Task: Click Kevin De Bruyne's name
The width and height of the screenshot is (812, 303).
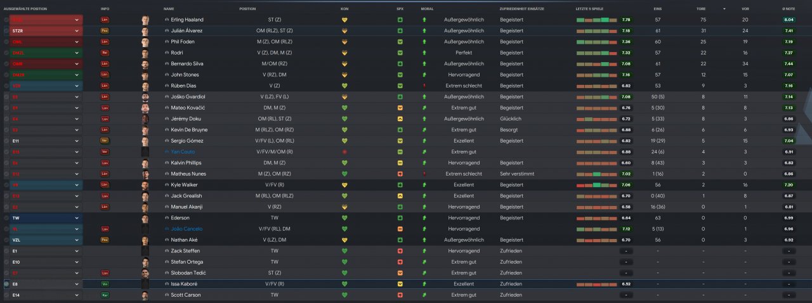Action: pyautogui.click(x=189, y=130)
